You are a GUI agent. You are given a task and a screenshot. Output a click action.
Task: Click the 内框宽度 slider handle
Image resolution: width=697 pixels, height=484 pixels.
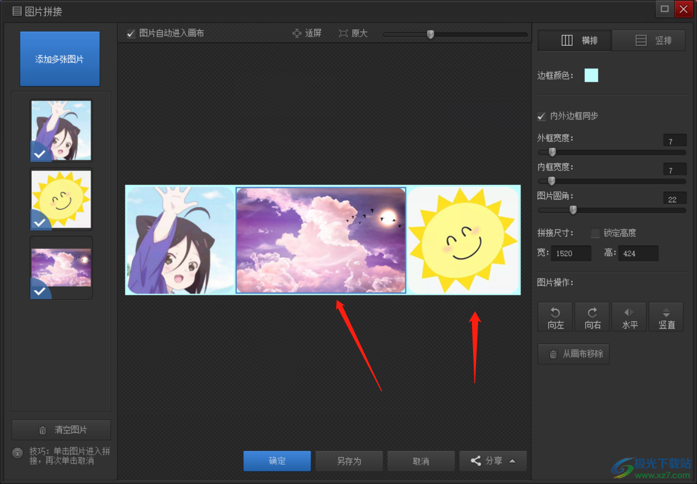(551, 181)
